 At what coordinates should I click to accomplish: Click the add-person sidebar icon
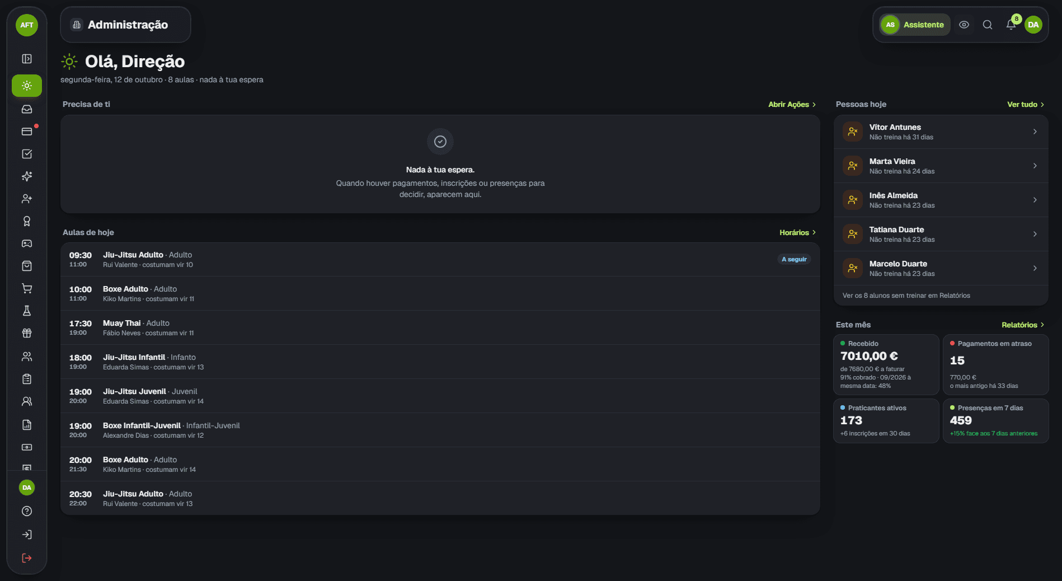point(27,199)
